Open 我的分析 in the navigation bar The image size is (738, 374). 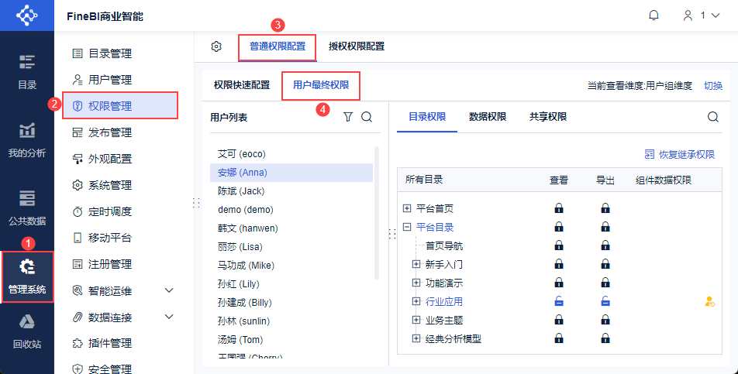tap(27, 140)
